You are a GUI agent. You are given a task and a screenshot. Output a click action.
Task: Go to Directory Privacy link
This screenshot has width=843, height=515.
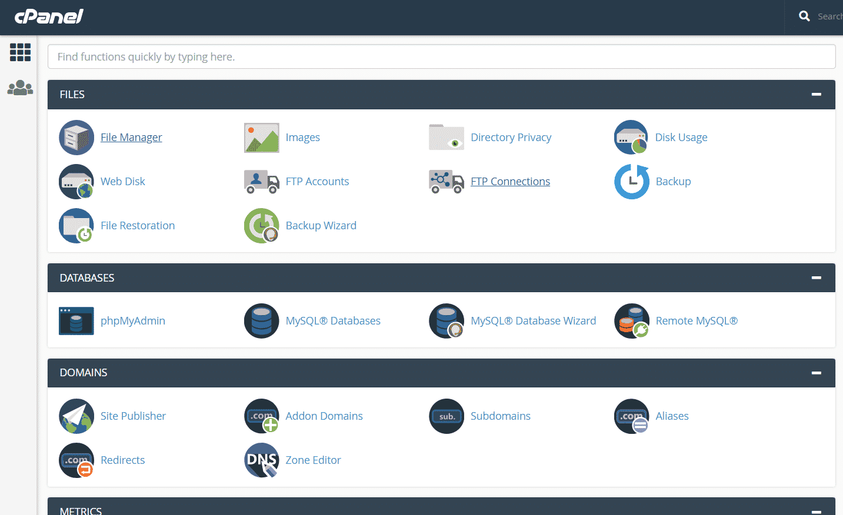coord(511,138)
